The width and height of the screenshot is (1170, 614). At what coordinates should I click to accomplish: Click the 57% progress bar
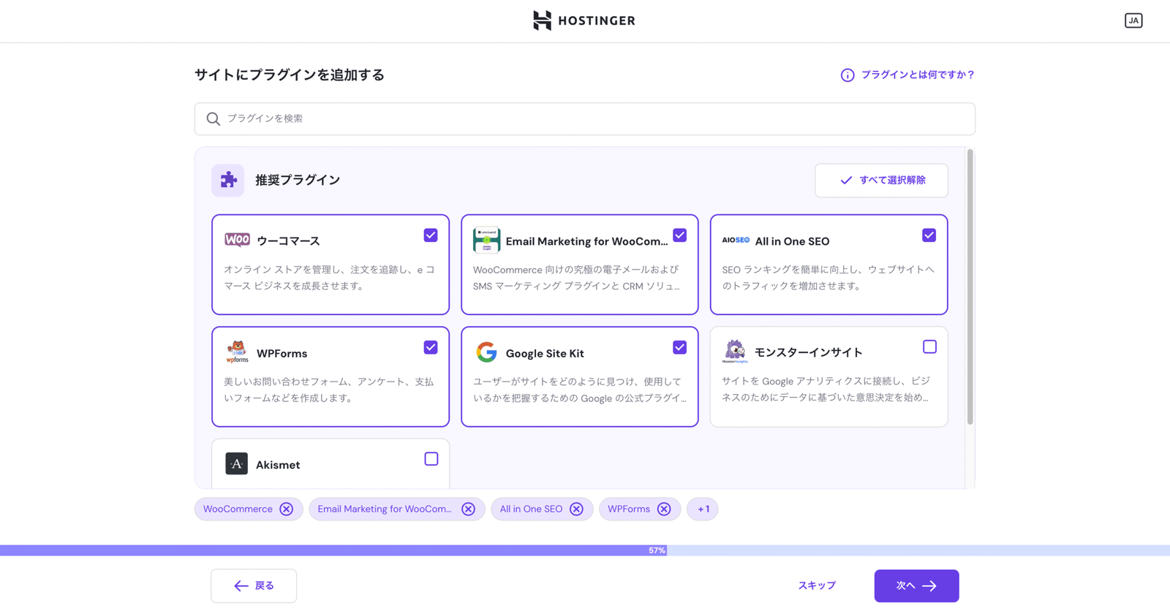click(x=585, y=550)
